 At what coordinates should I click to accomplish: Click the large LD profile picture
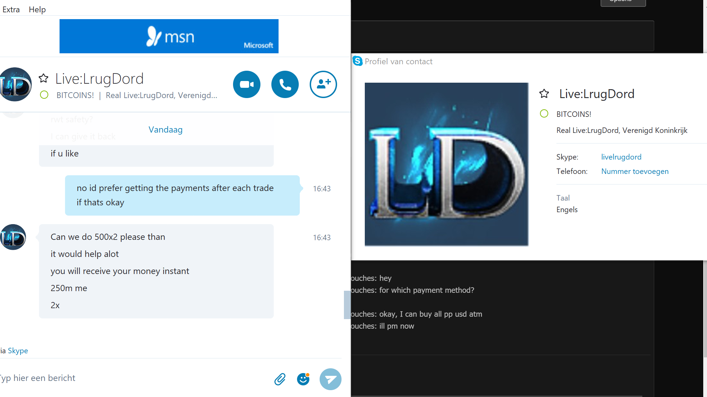click(x=446, y=164)
